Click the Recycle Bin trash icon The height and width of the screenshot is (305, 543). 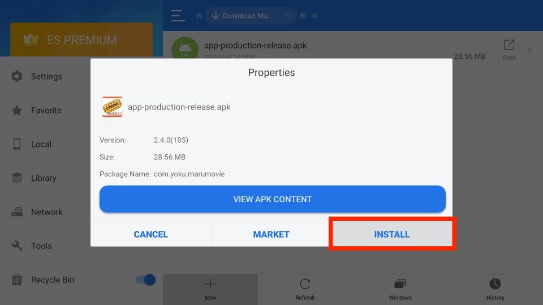pyautogui.click(x=16, y=280)
